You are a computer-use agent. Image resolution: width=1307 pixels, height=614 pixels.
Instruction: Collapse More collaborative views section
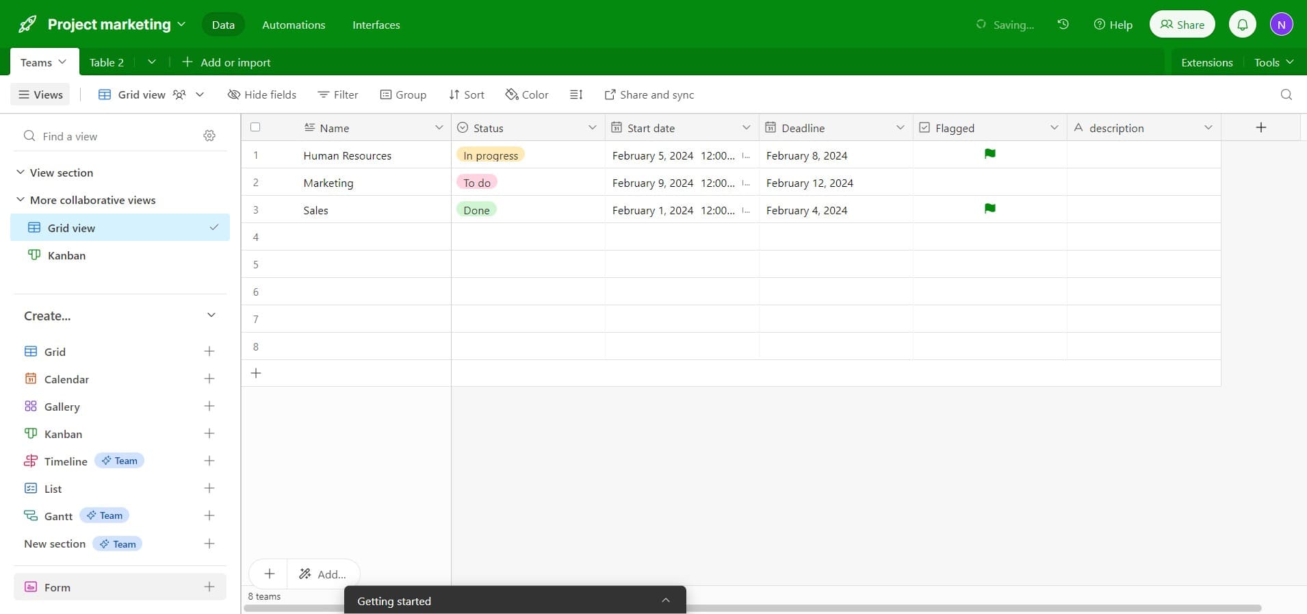click(x=21, y=200)
